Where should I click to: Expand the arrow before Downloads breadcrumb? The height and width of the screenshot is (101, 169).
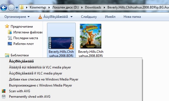coord(82,7)
